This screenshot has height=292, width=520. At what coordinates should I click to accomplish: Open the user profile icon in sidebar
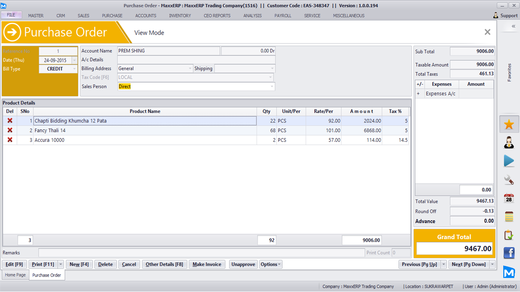pos(509,143)
